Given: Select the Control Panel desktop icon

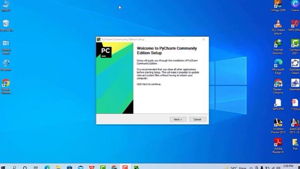Looking at the screenshot, I should (x=6, y=47).
